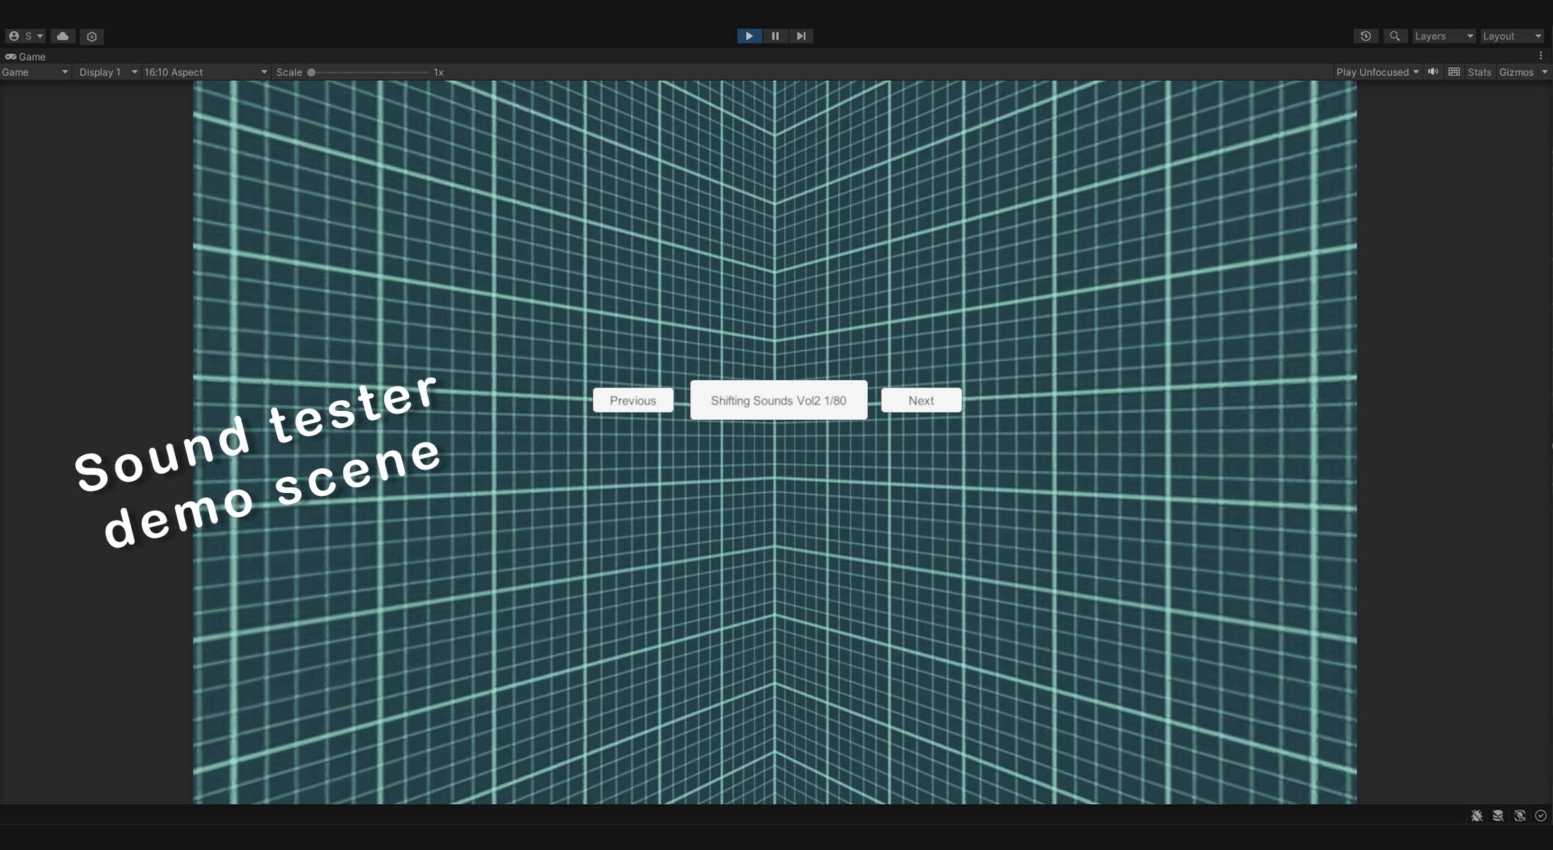The width and height of the screenshot is (1553, 850).
Task: Open the 16:10 Aspect dropdown
Action: (x=205, y=72)
